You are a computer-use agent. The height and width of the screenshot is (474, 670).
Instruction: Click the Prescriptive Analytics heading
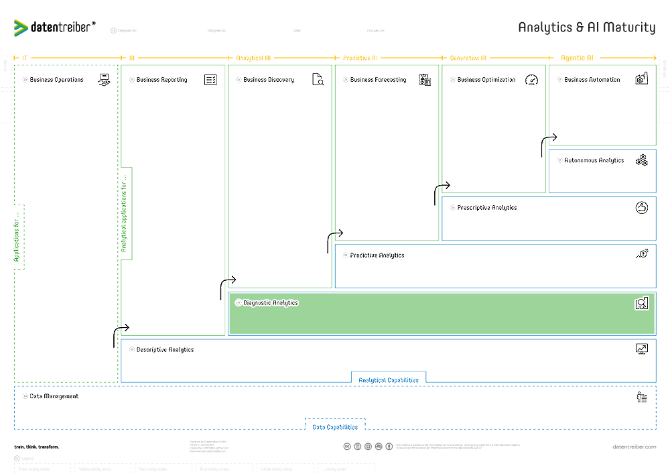point(487,208)
